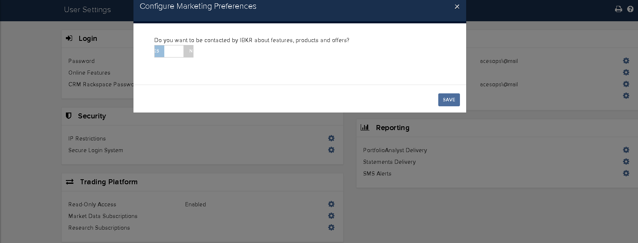
Task: Click the CRM Rackspace Password label
Action: point(101,85)
